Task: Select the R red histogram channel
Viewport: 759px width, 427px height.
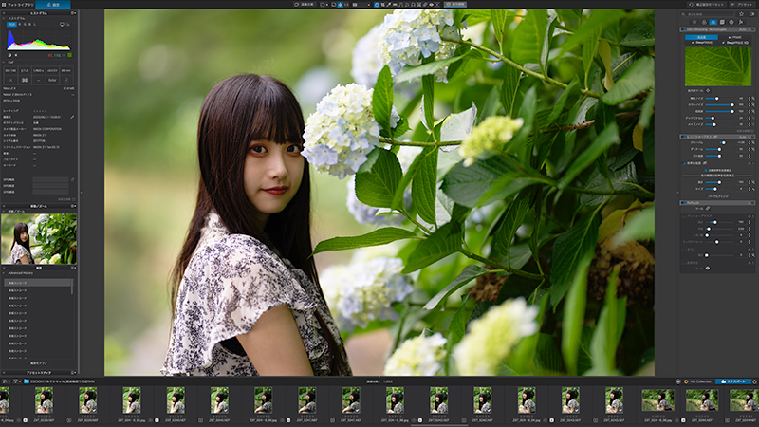Action: 19,25
